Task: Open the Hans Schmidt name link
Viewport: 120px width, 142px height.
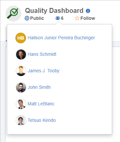Action: coord(42,54)
